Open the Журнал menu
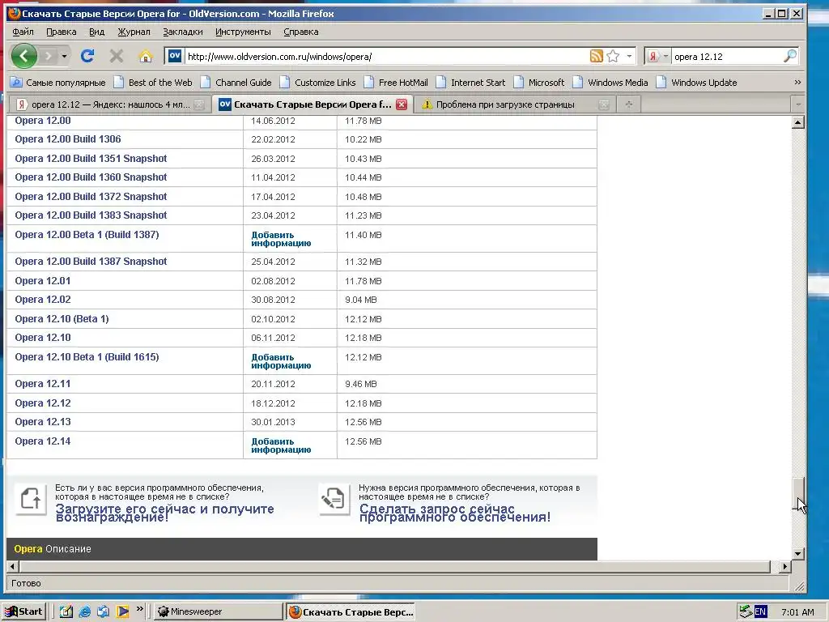Viewport: 829px width, 622px height. pos(134,32)
